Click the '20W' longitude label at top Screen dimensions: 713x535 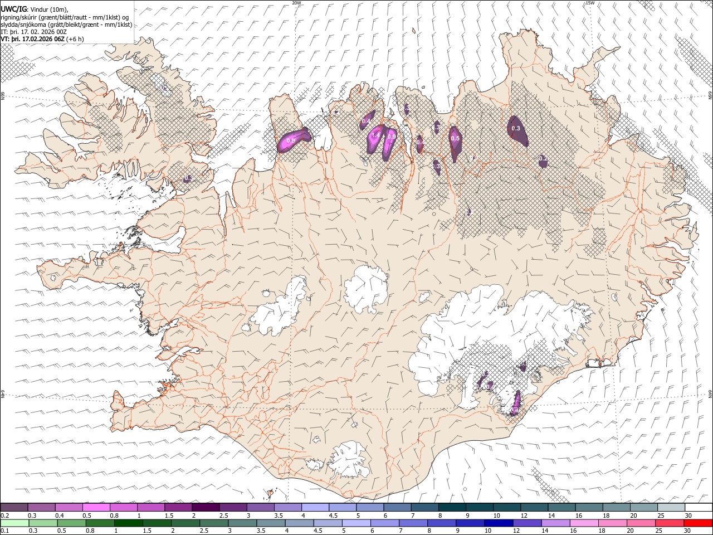[296, 3]
